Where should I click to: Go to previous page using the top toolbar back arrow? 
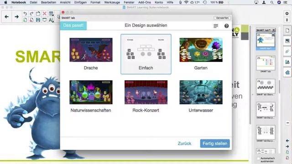(6, 17)
